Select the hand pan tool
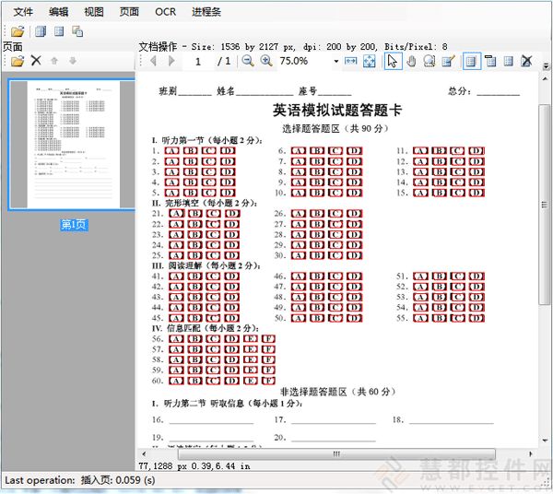 [412, 61]
